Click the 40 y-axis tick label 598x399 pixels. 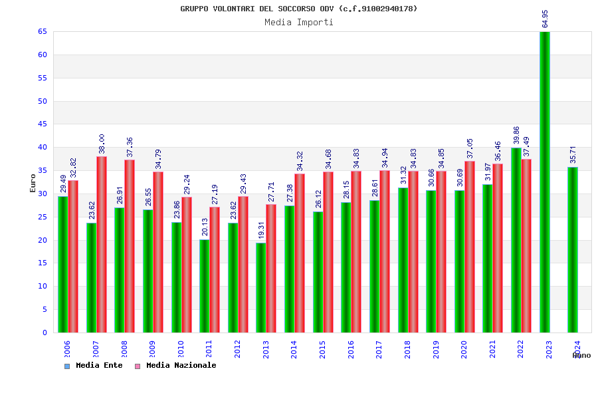coord(43,148)
